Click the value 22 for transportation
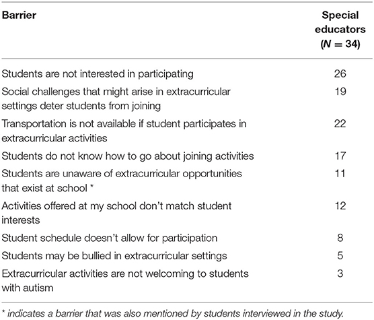Image resolution: width=374 pixels, height=320 pixels. pos(340,124)
